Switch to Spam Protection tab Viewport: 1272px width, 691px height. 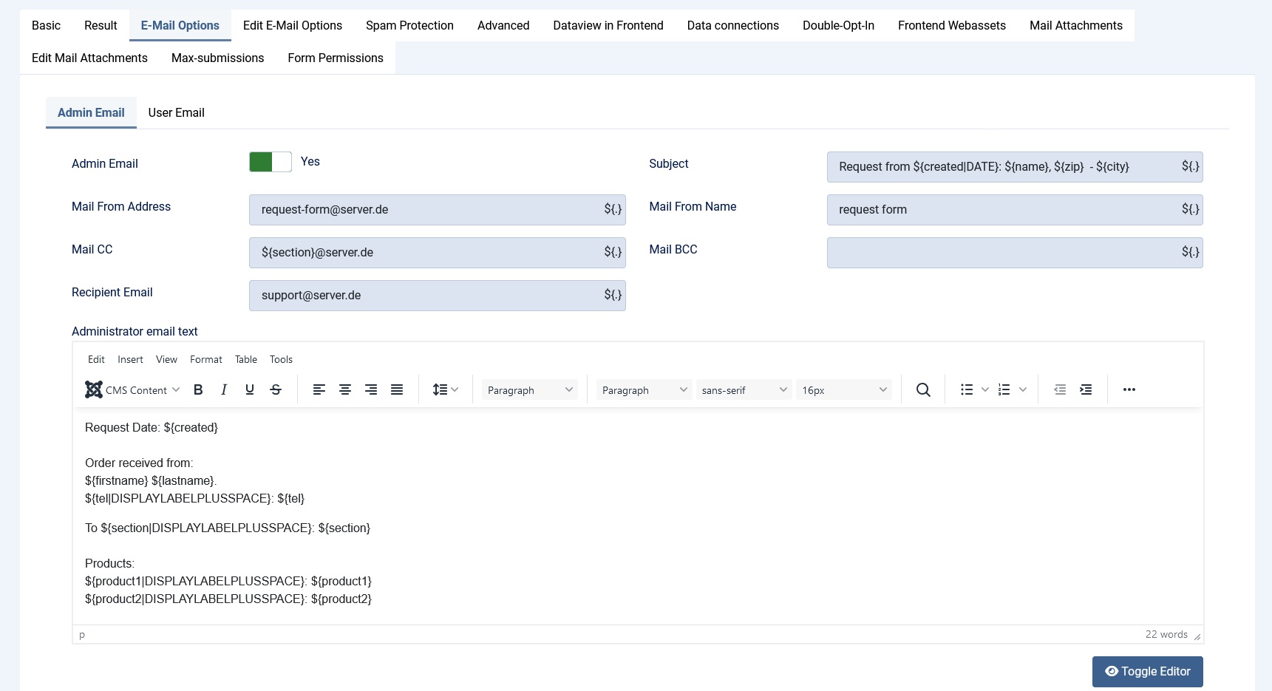[409, 25]
